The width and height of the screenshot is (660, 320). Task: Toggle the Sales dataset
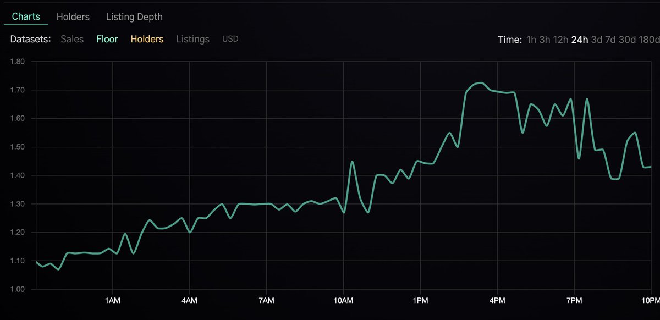(72, 39)
